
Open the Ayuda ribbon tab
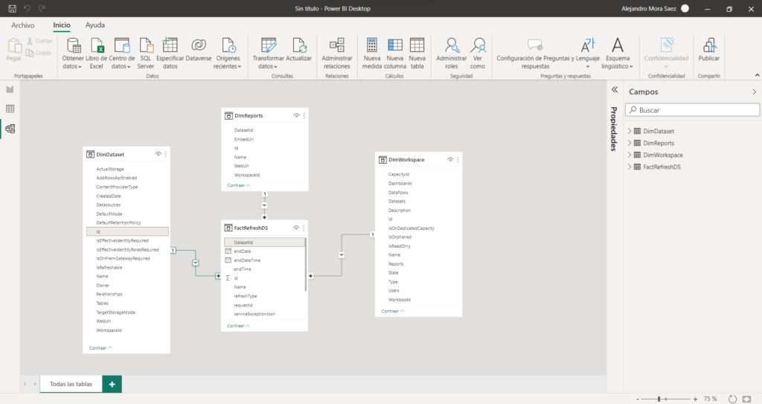[95, 25]
